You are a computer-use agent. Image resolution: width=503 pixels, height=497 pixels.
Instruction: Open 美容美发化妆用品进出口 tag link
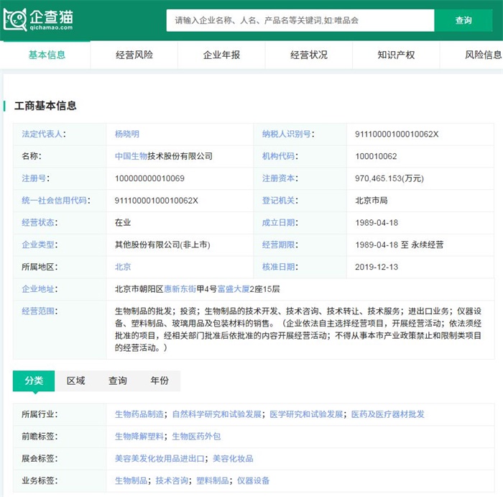tap(160, 458)
